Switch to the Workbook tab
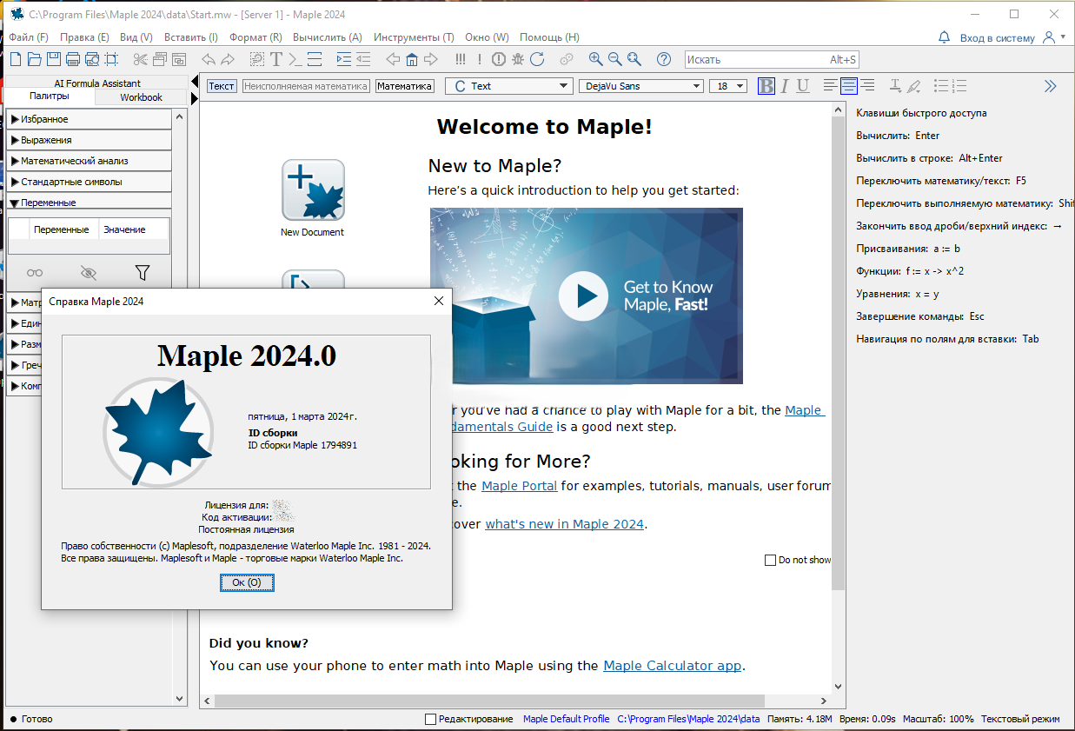This screenshot has height=731, width=1075. click(x=141, y=97)
